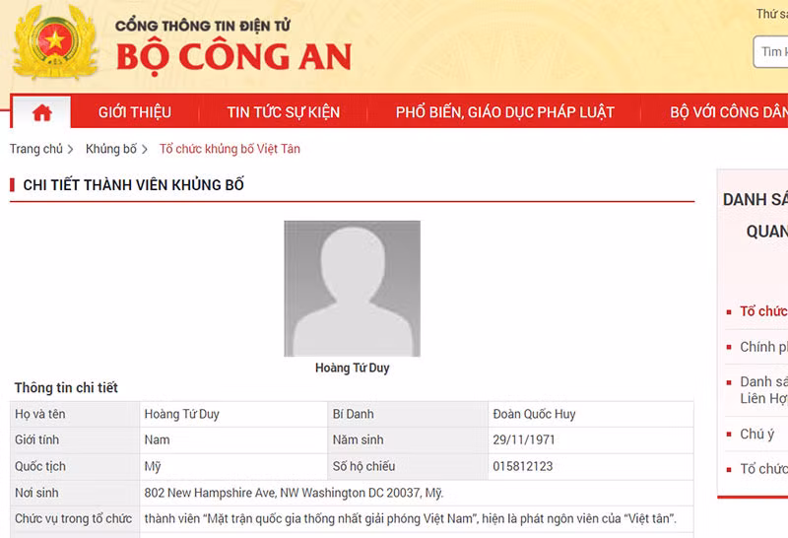Select the Năm sinh label cell
The width and height of the screenshot is (788, 538).
(408, 440)
